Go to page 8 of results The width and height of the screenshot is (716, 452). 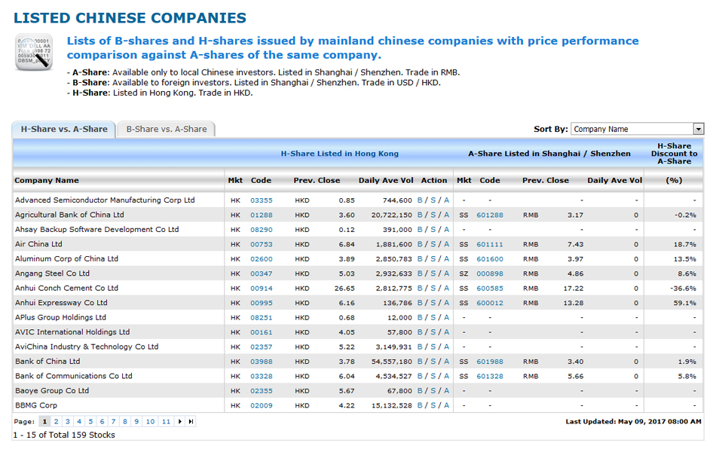point(124,421)
